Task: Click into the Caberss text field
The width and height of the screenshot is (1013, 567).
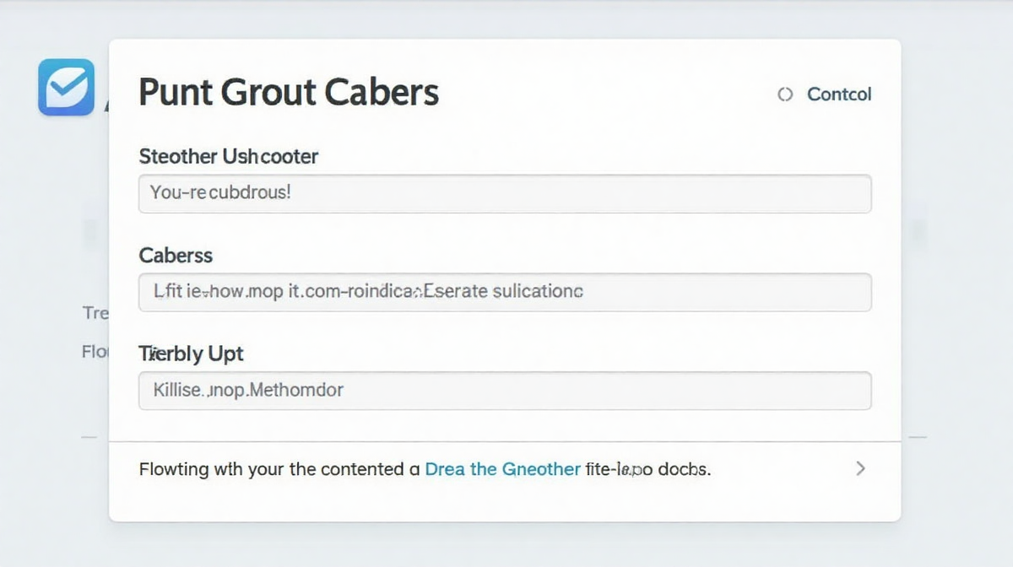Action: tap(505, 292)
